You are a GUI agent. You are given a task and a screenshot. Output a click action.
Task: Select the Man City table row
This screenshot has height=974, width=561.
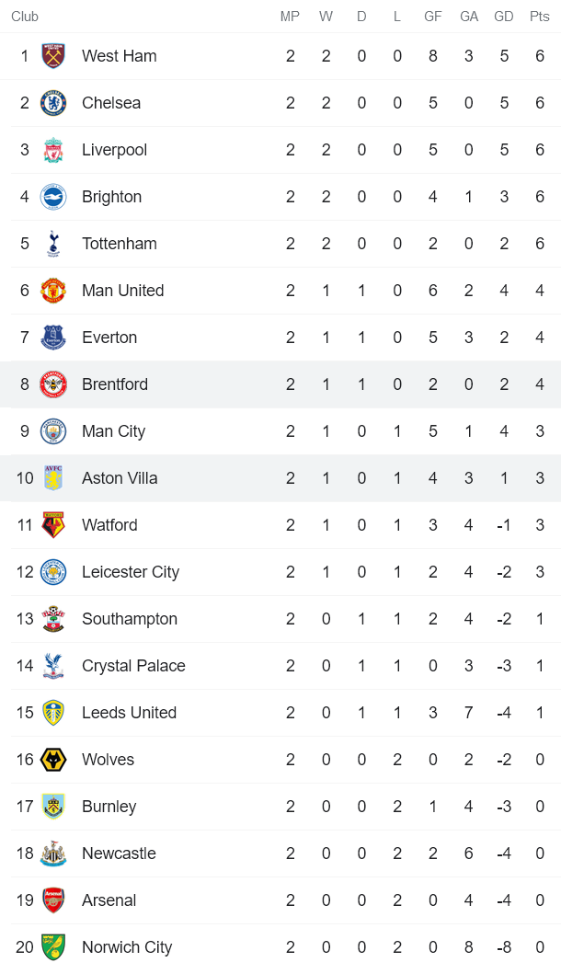(x=280, y=431)
